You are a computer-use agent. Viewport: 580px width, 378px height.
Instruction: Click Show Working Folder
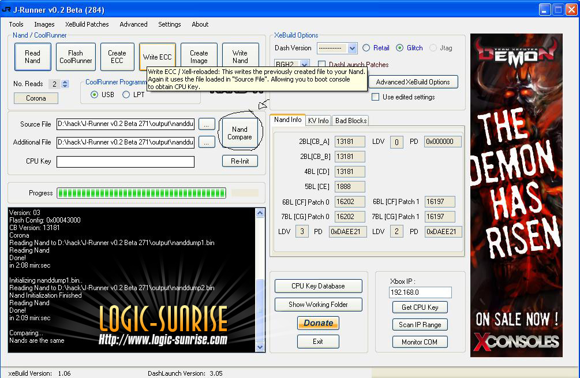[318, 305]
